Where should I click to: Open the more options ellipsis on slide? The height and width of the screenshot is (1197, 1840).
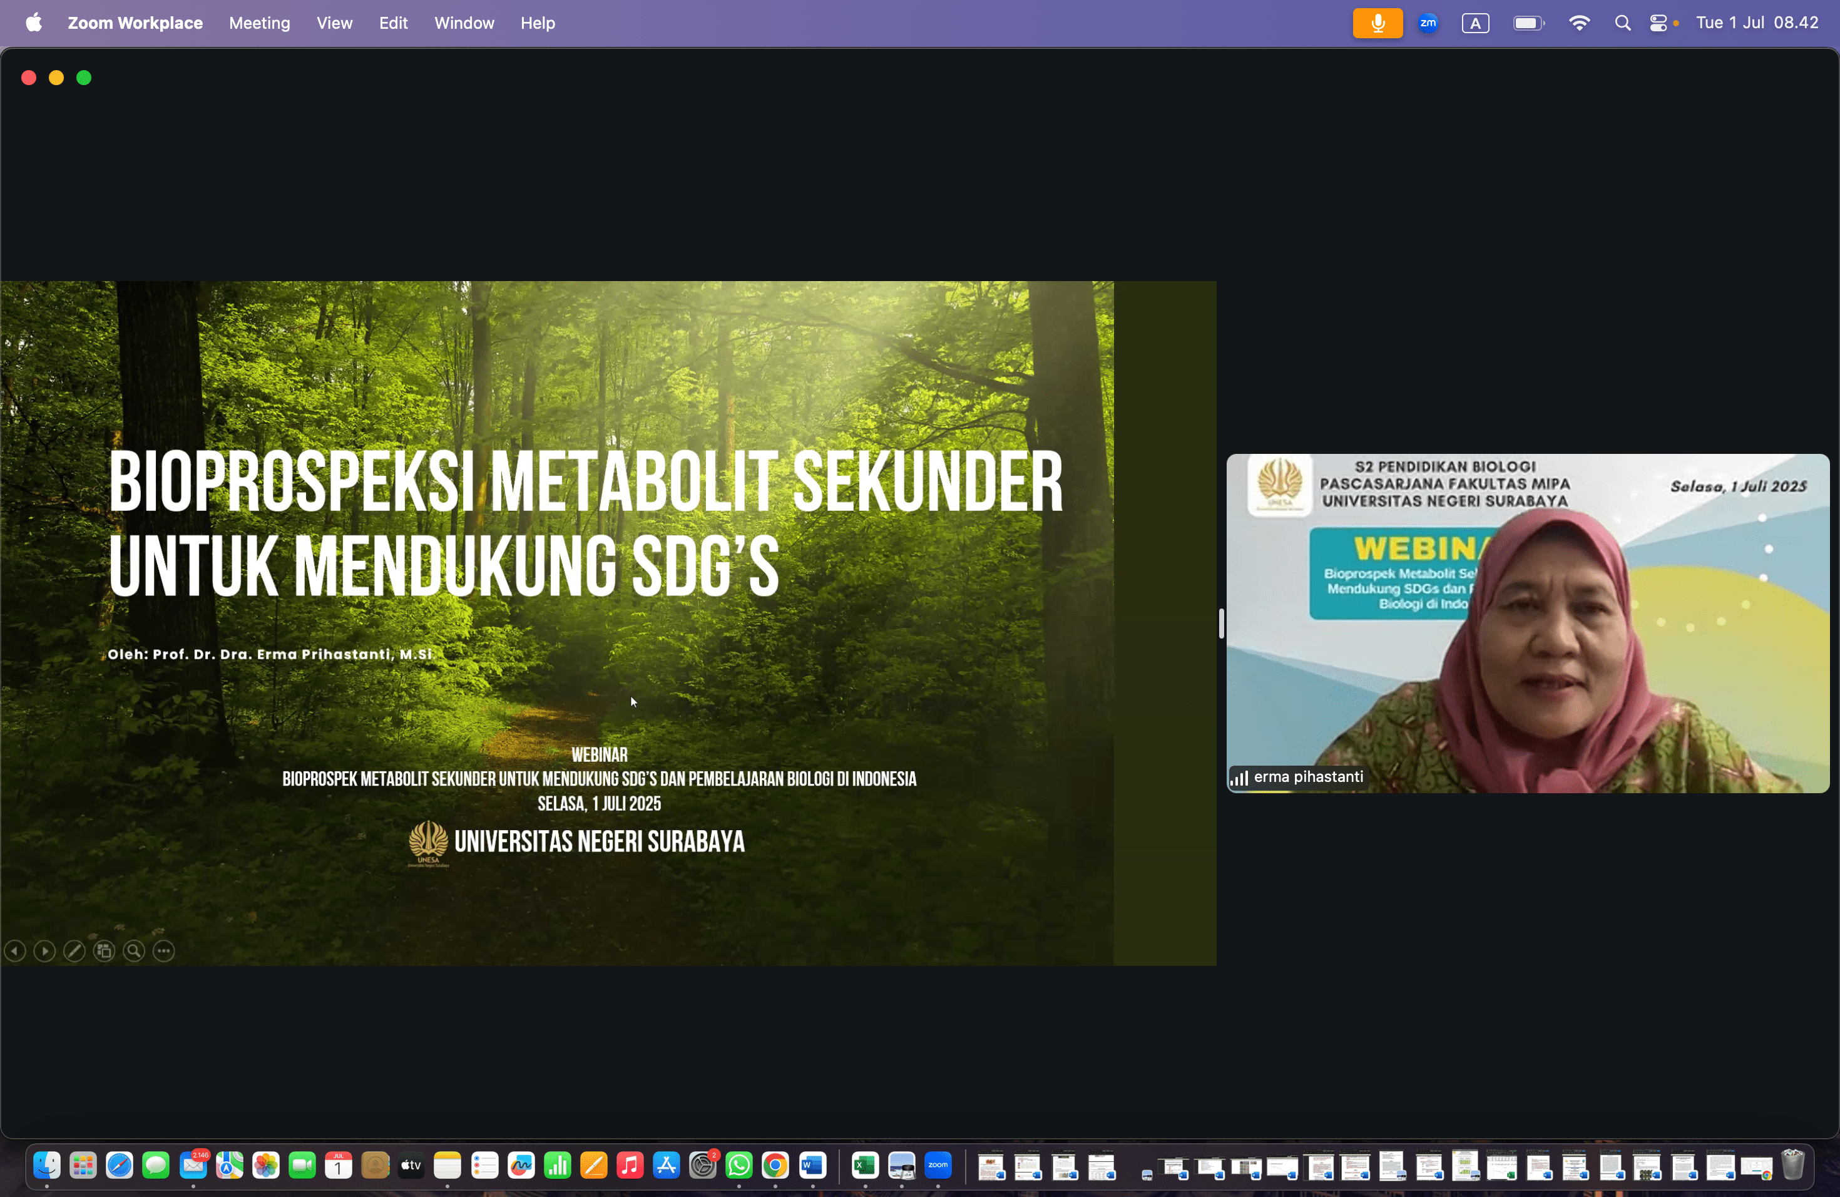pyautogui.click(x=164, y=951)
